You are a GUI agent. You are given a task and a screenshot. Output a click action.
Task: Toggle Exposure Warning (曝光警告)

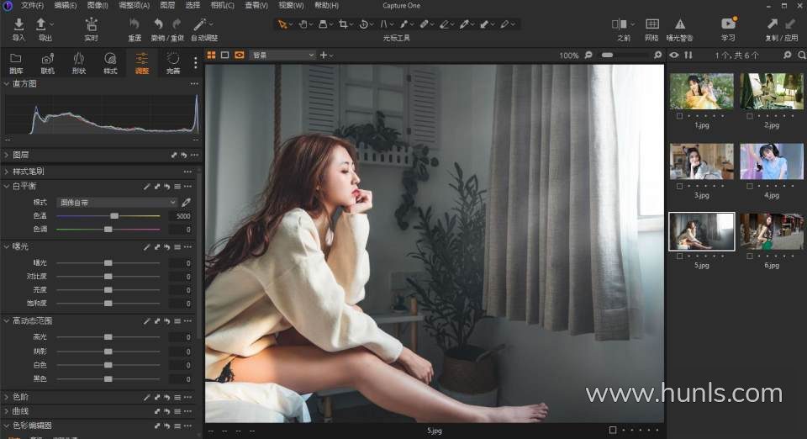679,24
